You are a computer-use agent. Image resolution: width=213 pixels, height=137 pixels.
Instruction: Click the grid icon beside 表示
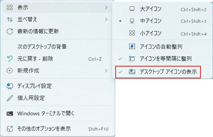[10, 8]
